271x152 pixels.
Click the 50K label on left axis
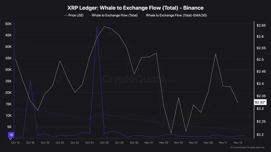(x=8, y=24)
